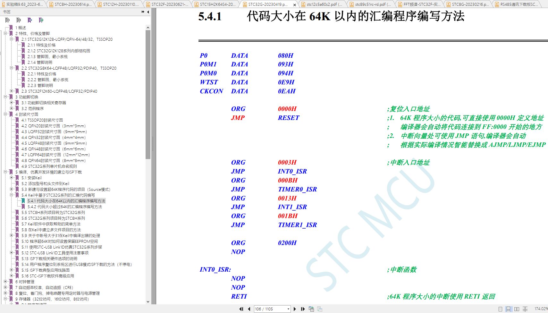Click the bookmark icon of 5.4.1 entry

[x=23, y=201]
